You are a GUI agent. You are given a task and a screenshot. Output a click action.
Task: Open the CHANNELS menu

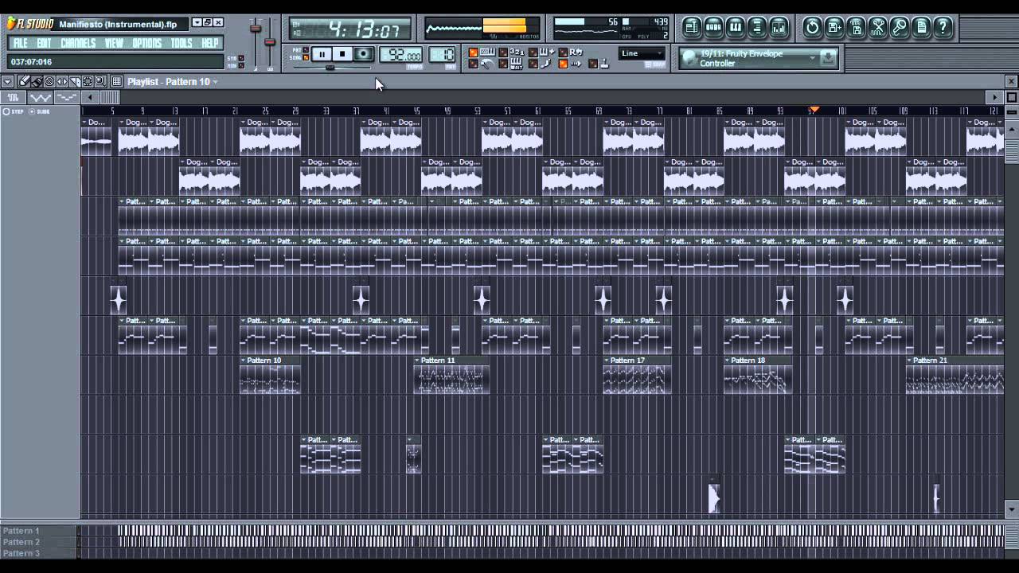78,43
